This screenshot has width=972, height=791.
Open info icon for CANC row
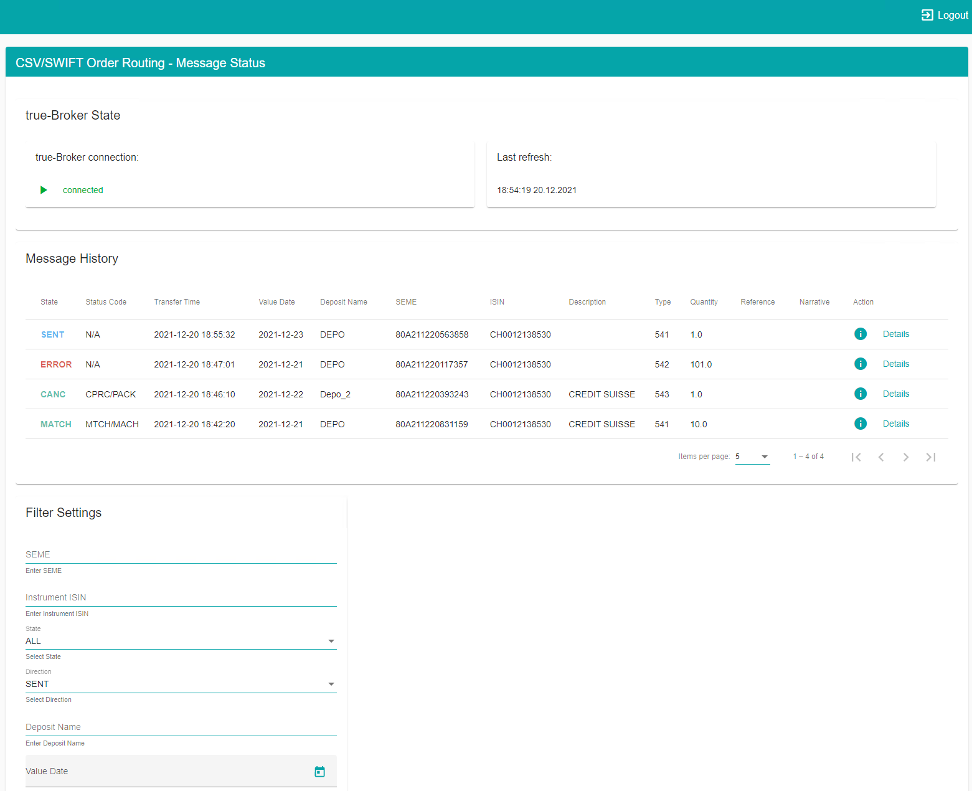(861, 394)
